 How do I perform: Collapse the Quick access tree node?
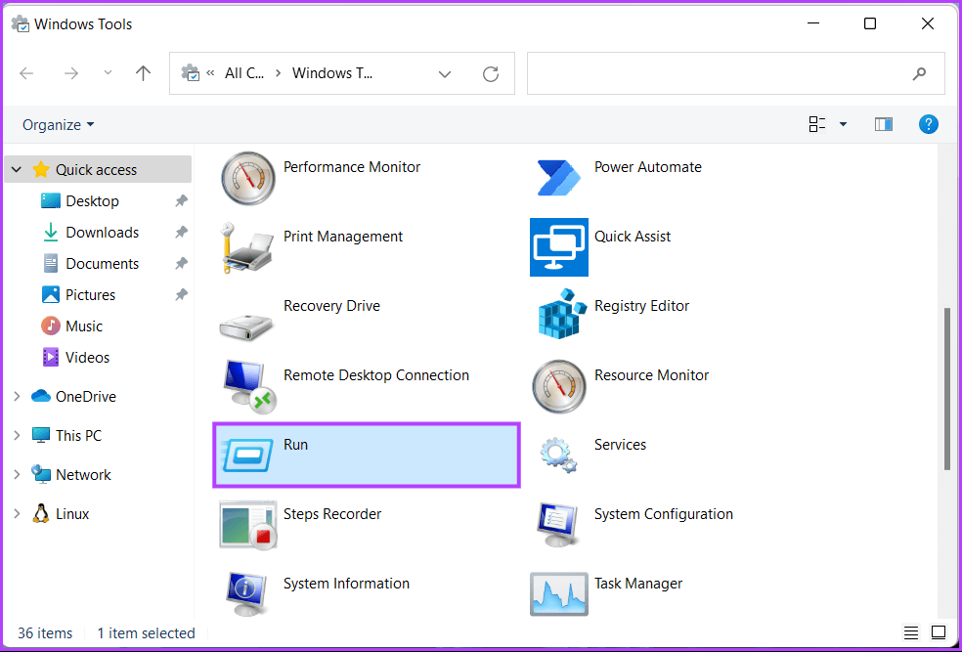pos(18,170)
